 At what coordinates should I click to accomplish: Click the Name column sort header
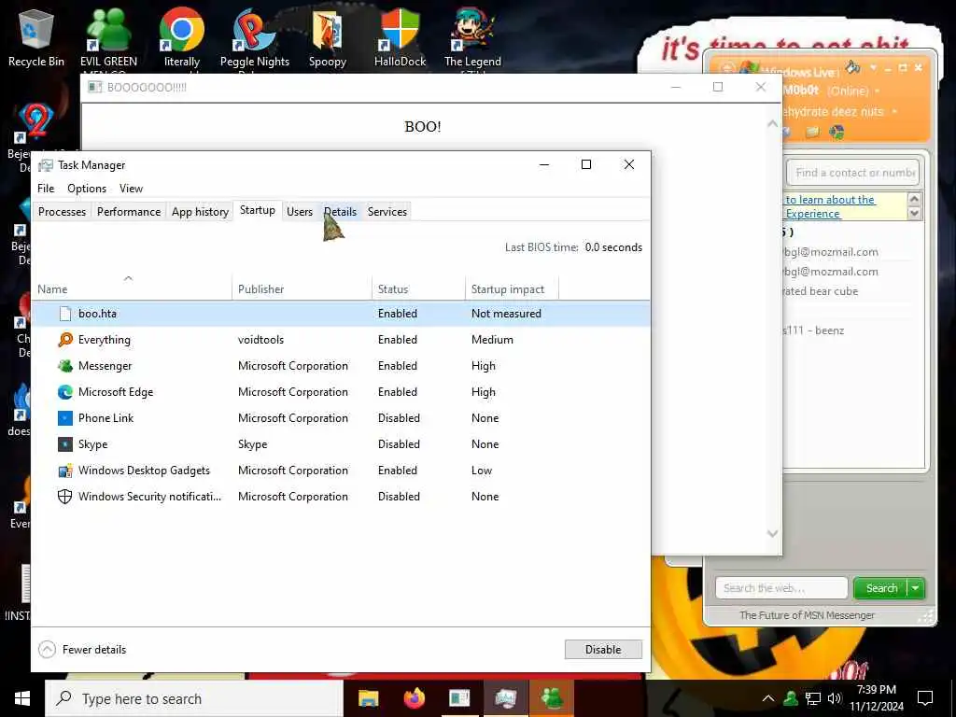(x=131, y=287)
